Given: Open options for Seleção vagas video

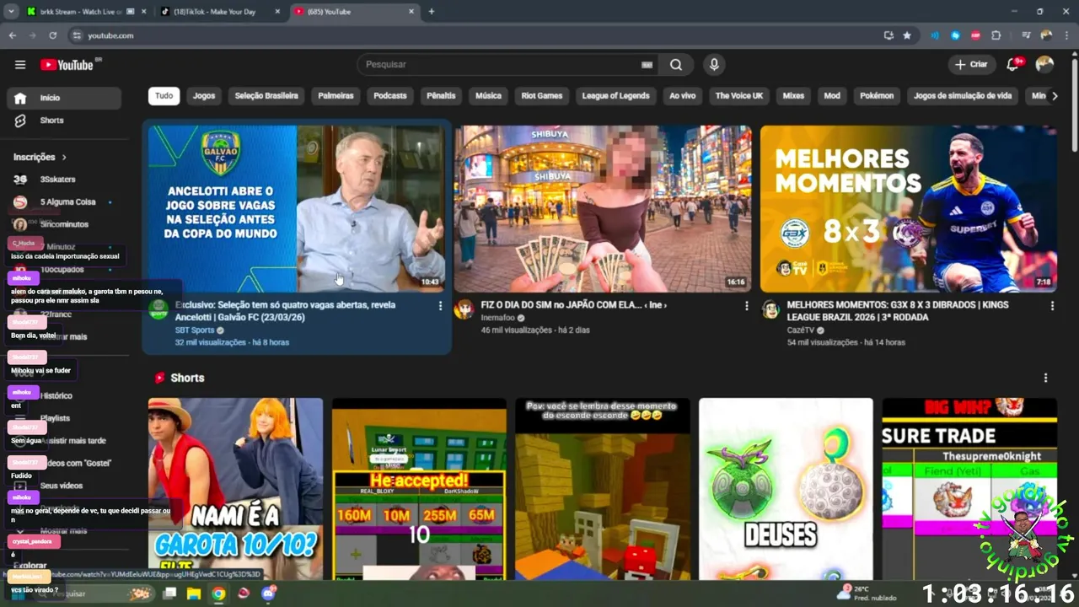Looking at the screenshot, I should point(440,306).
